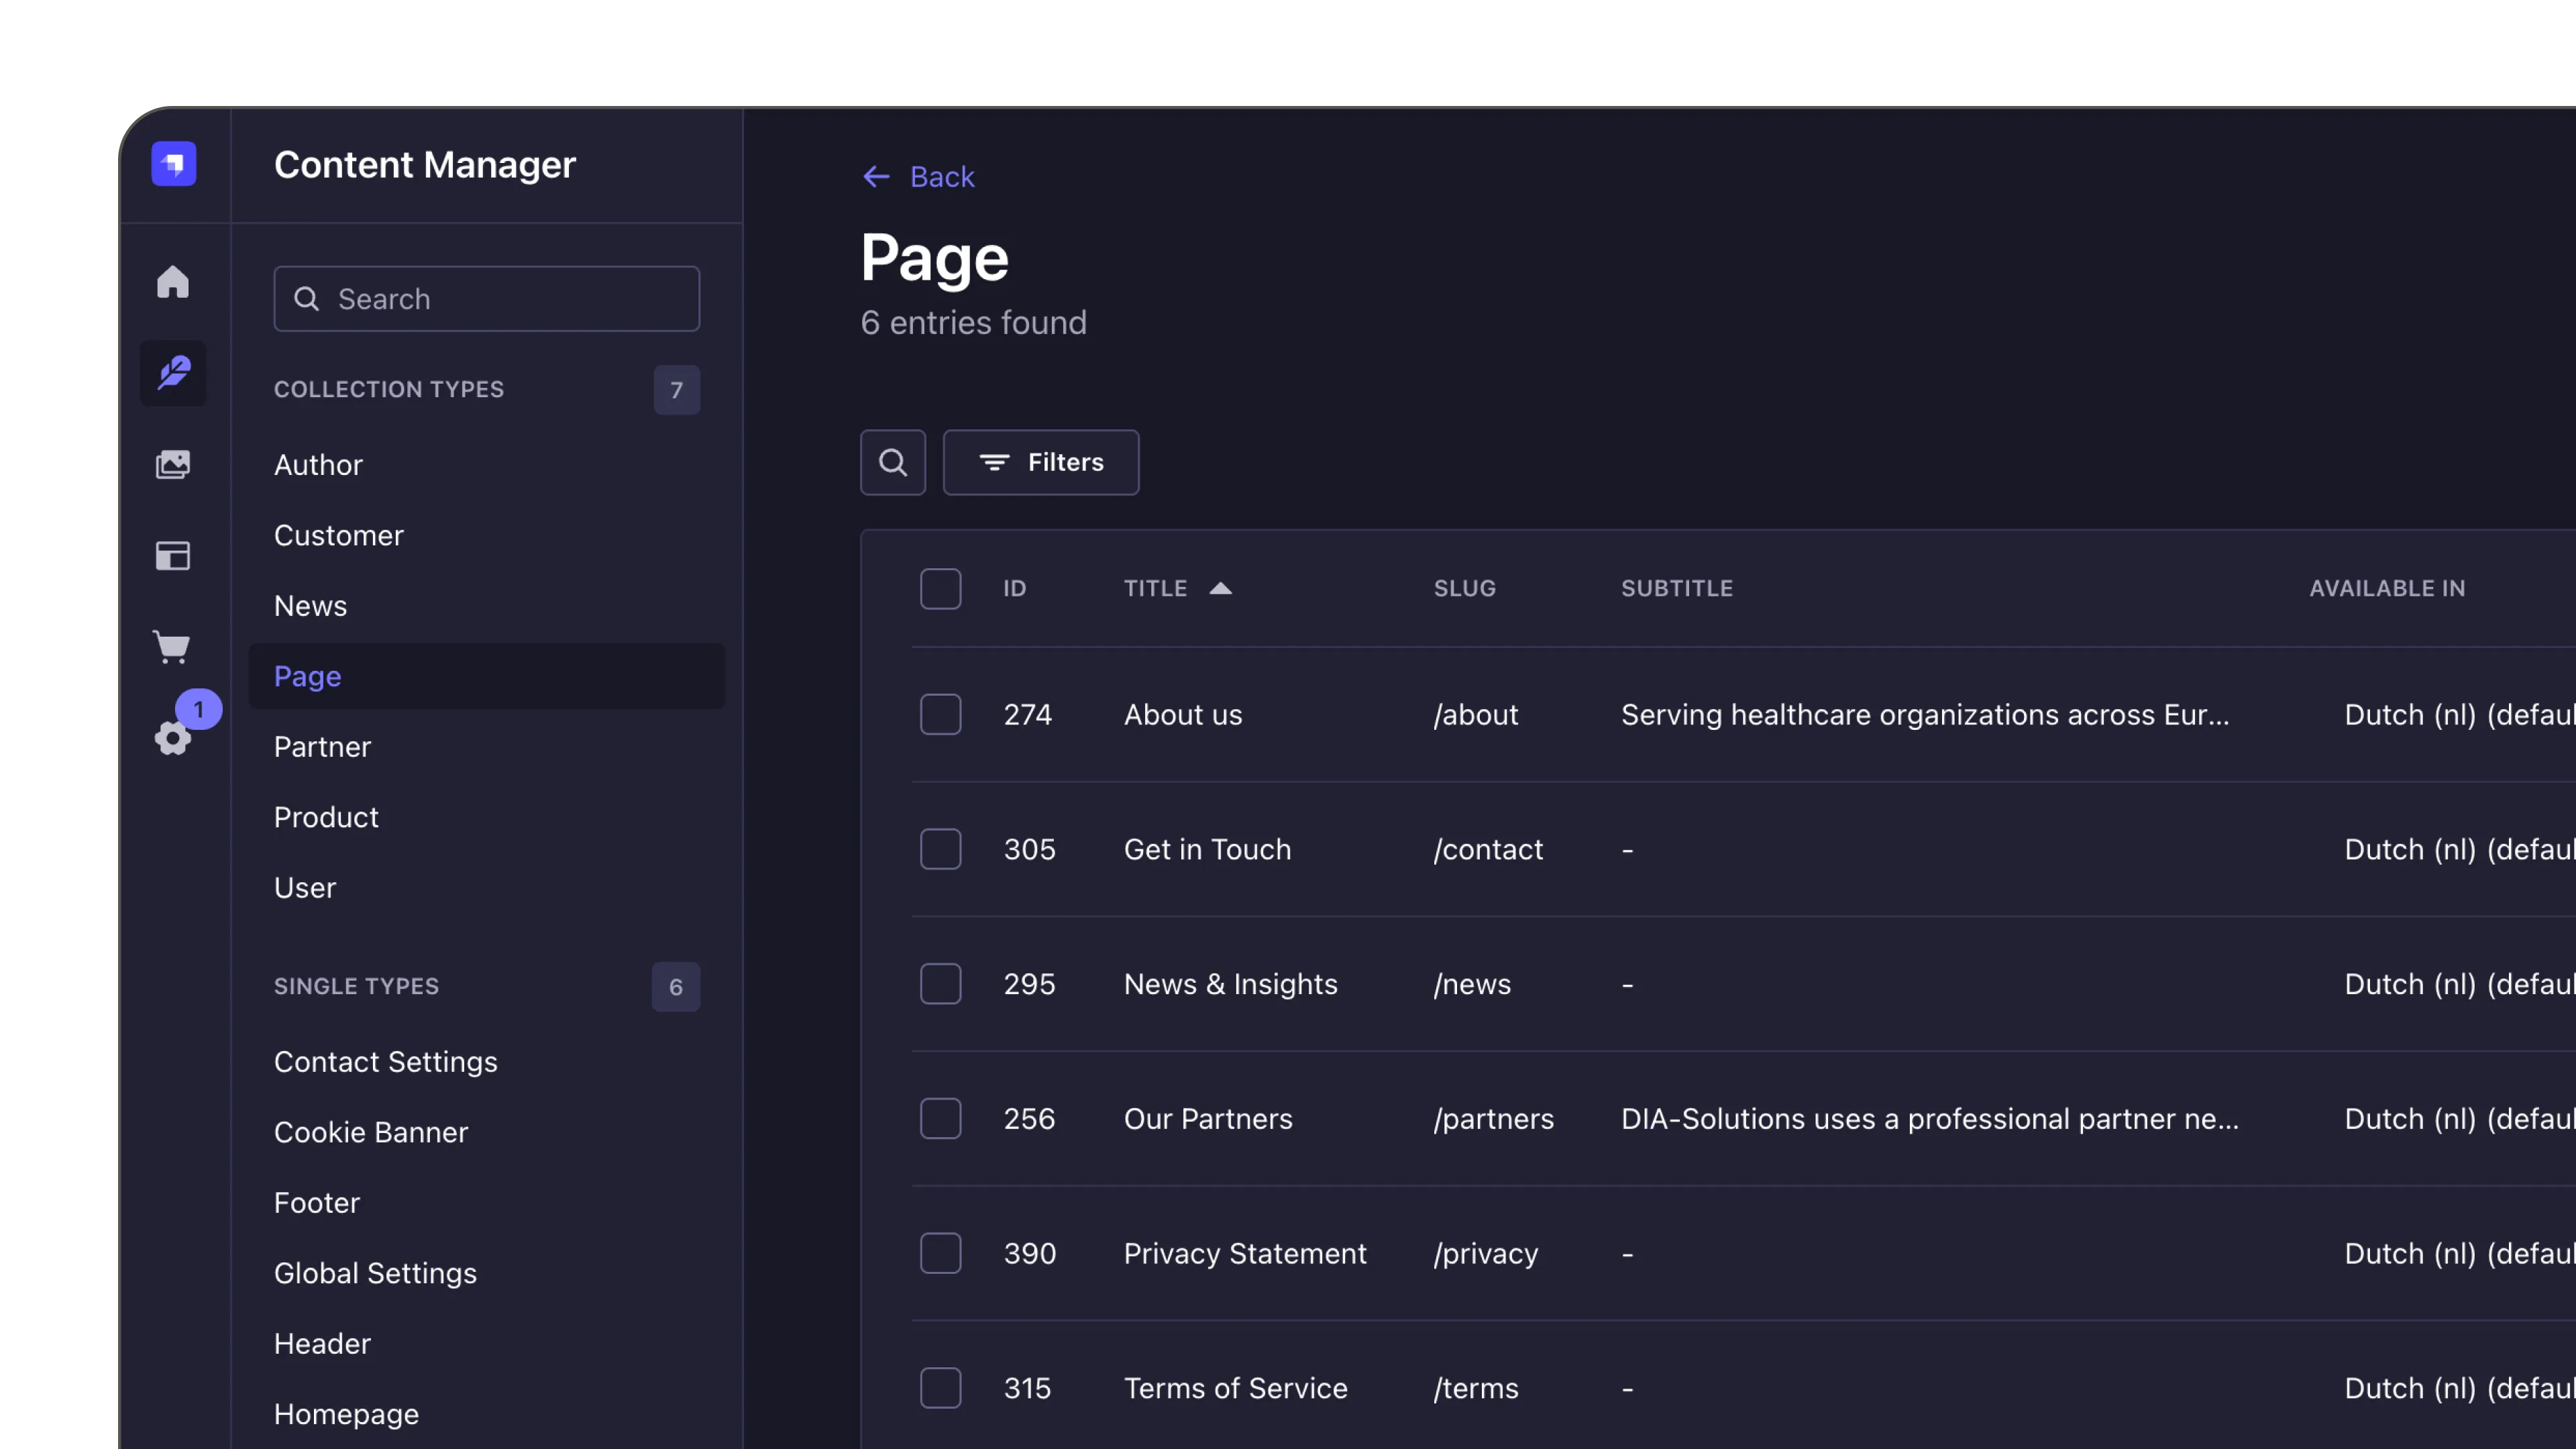Click the /partners slug cell
The height and width of the screenshot is (1449, 2576).
[1494, 1118]
